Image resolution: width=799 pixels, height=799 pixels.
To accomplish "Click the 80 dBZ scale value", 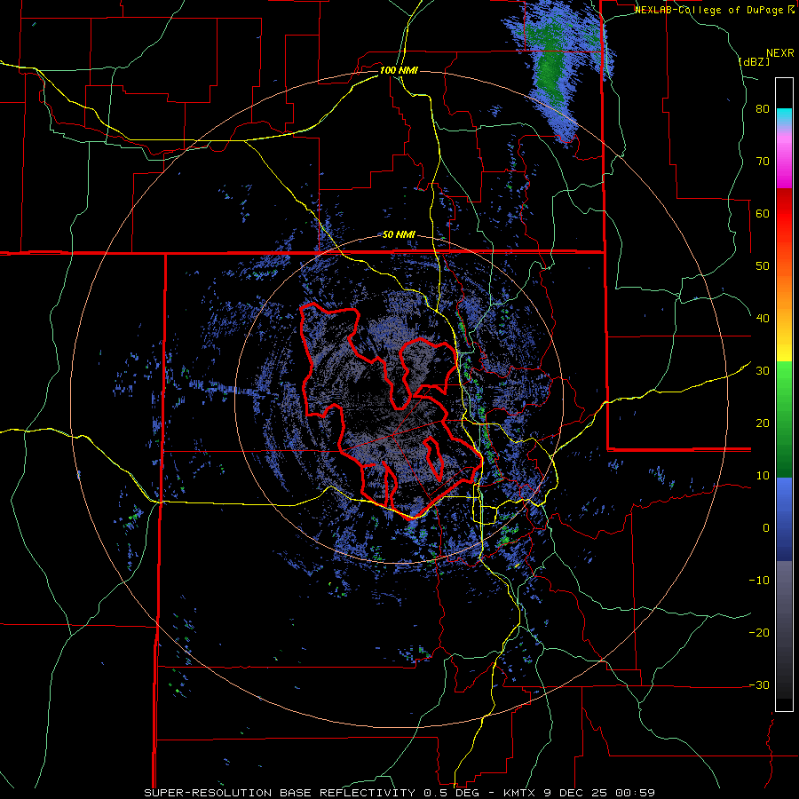I will (x=763, y=109).
